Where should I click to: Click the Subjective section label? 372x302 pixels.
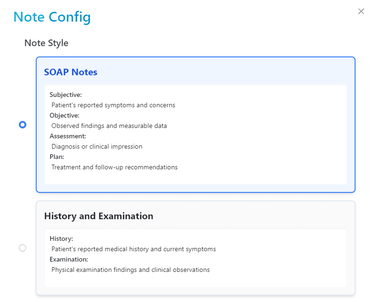tap(66, 95)
